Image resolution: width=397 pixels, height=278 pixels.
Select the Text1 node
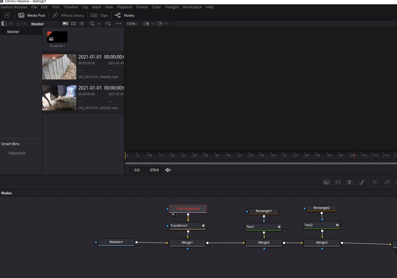click(x=264, y=227)
